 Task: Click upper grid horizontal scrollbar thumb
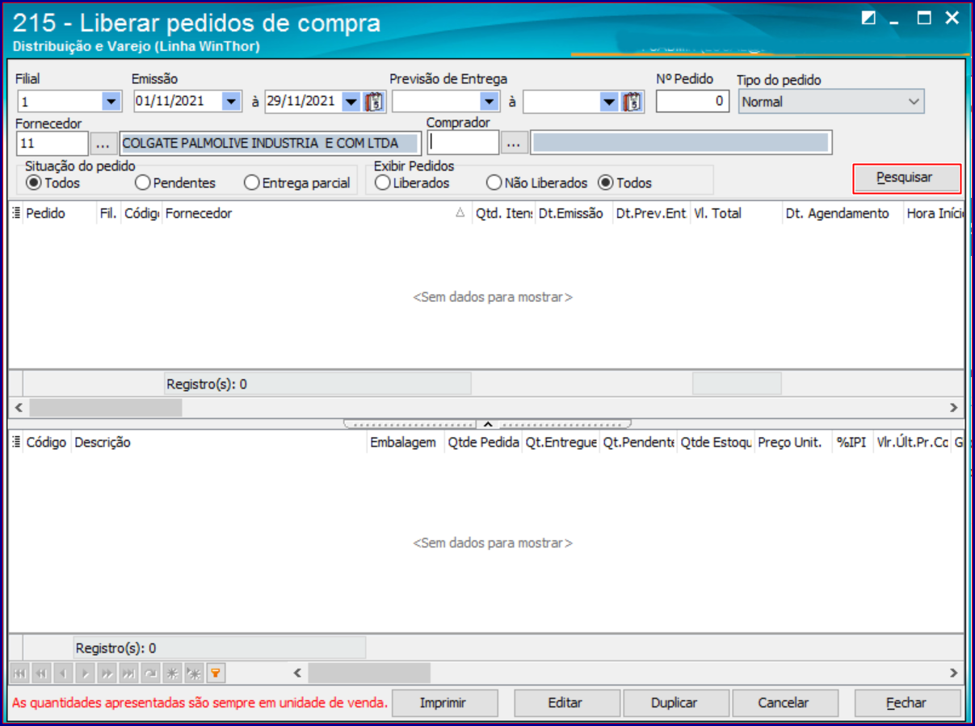click(105, 408)
